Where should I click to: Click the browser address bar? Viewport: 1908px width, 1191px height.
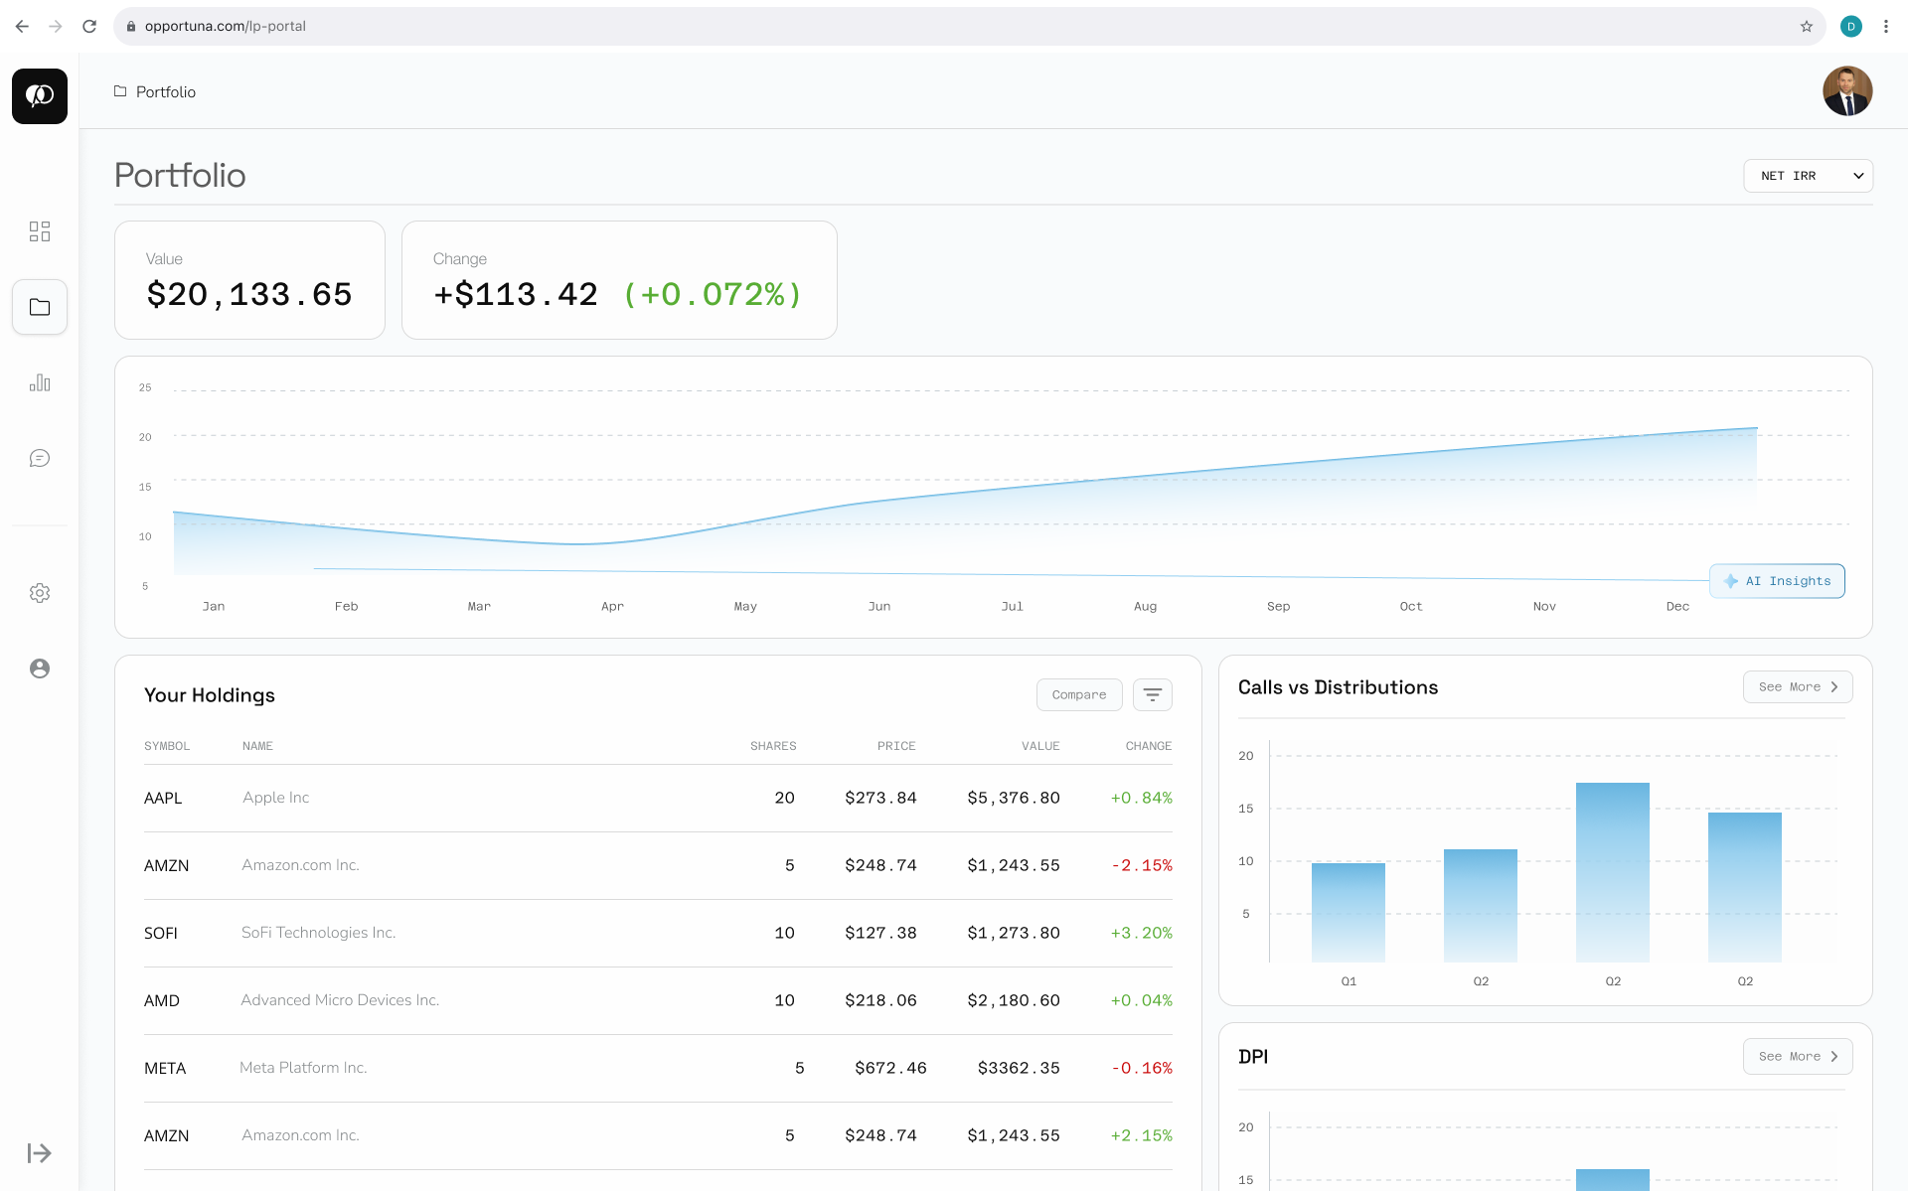click(969, 26)
